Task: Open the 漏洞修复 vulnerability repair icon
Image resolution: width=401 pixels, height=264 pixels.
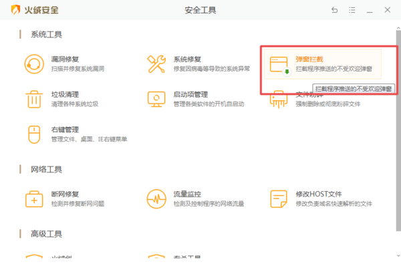Action: click(34, 64)
